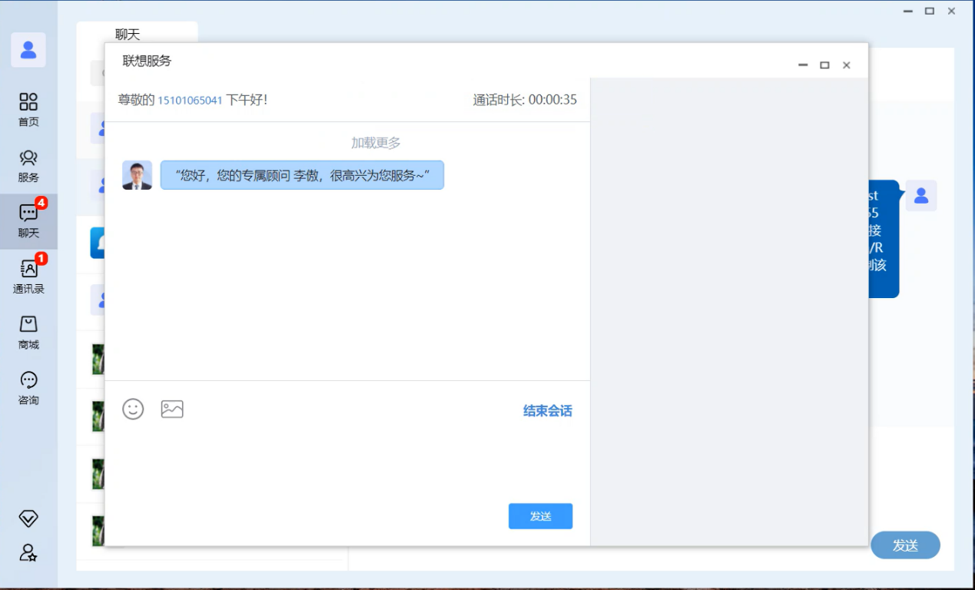Click phone number 15101065041 link

pos(190,101)
